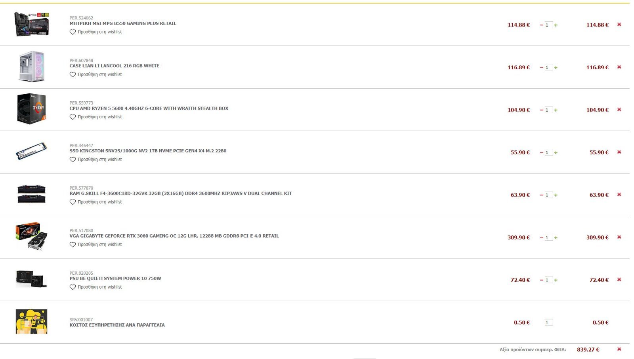Click the G.Skill RAM sticks thumbnail
Image resolution: width=634 pixels, height=359 pixels.
coord(31,194)
